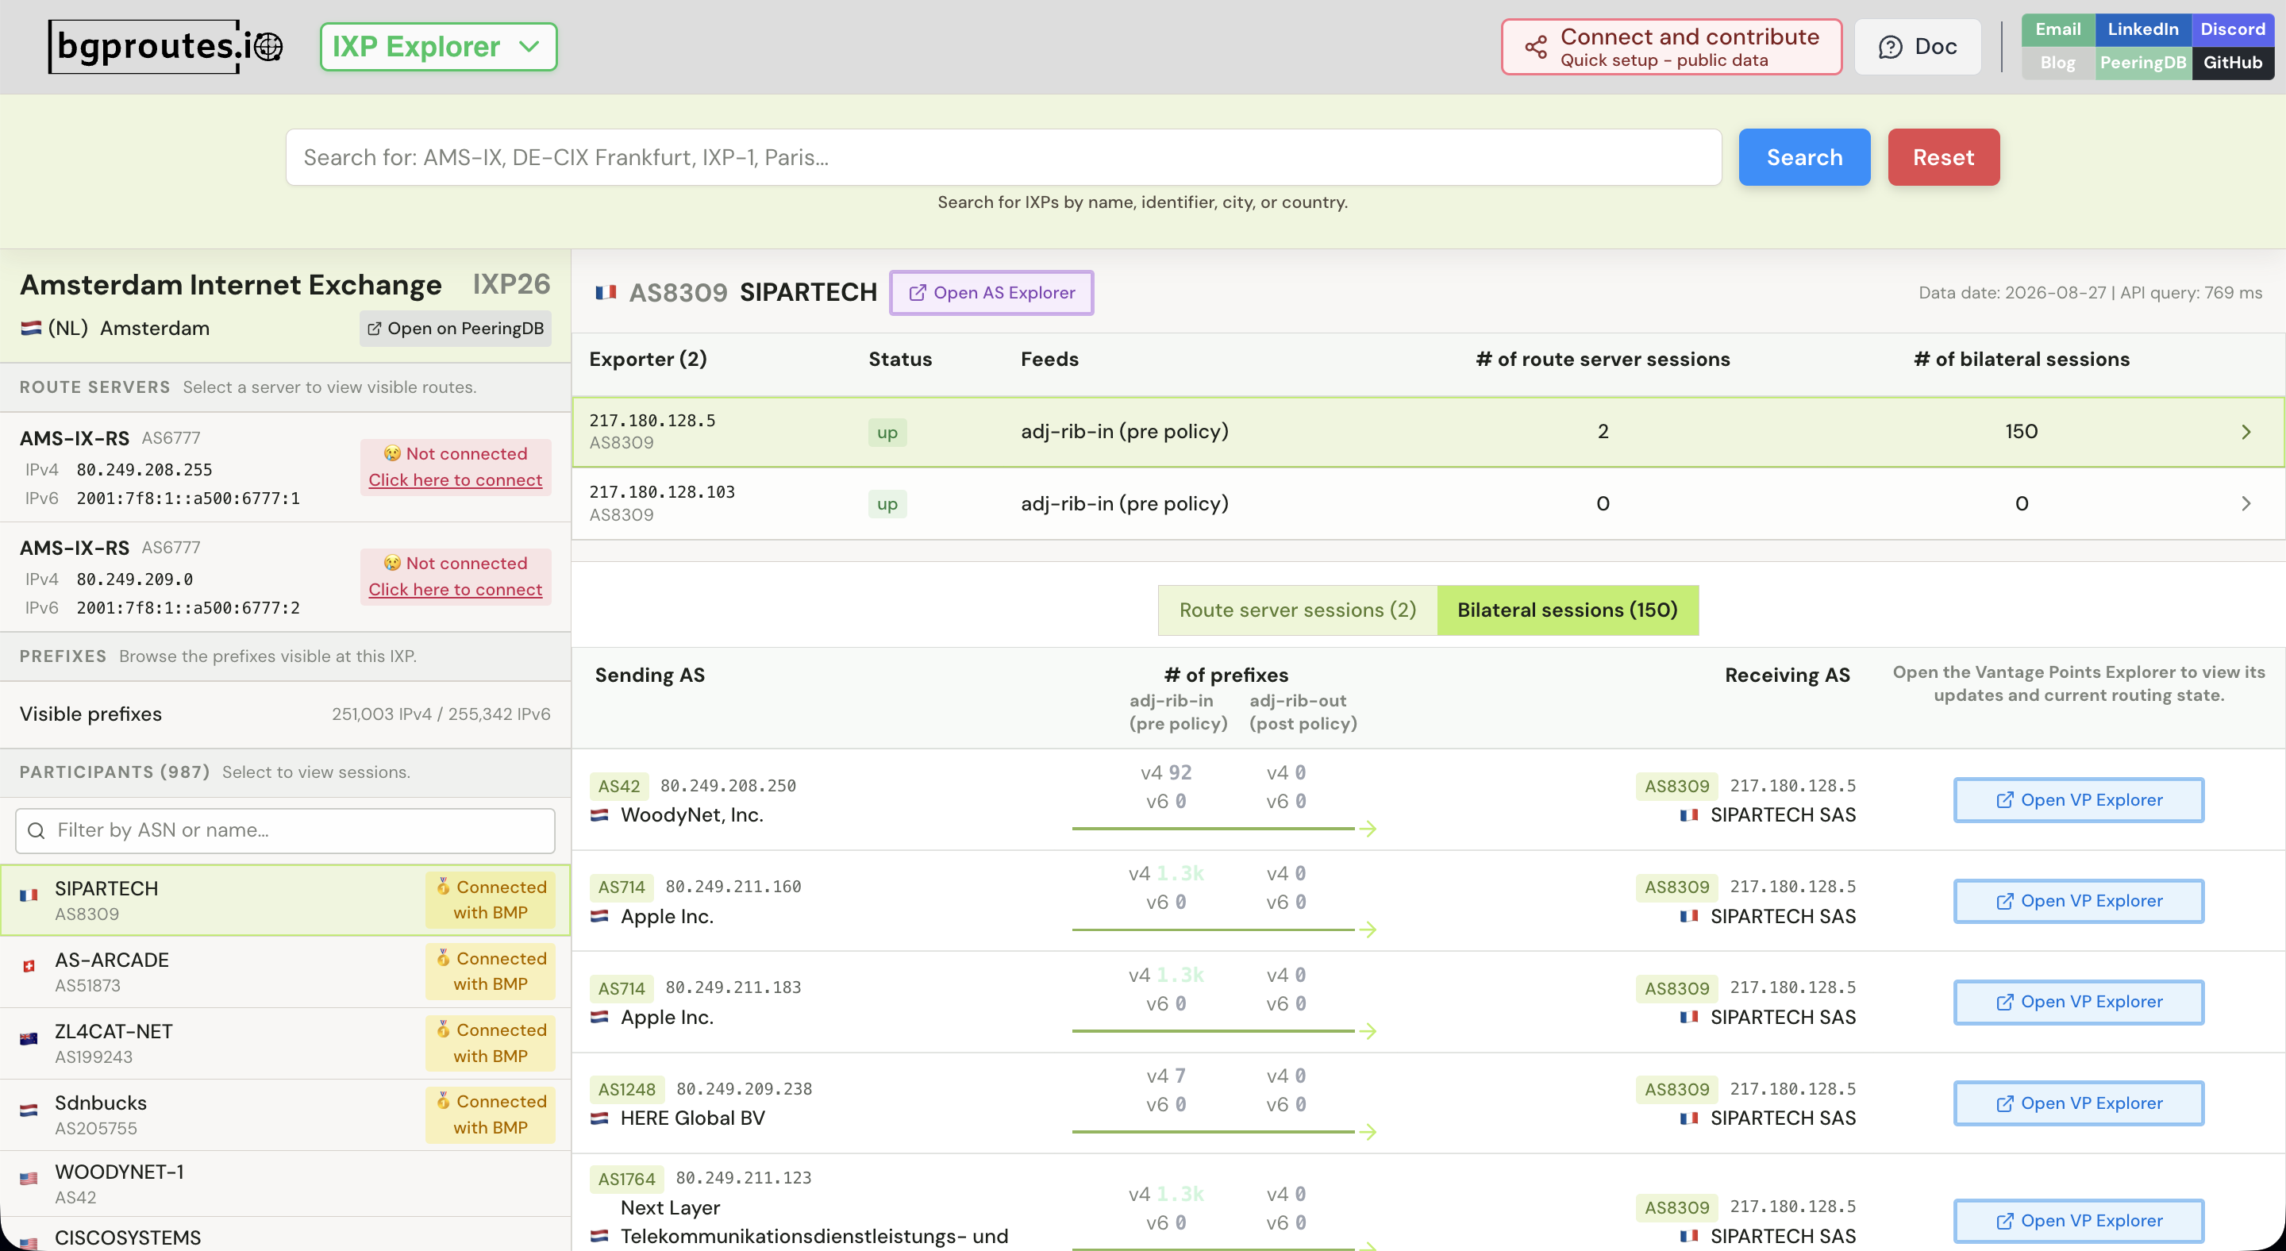
Task: Click Connected with BMP badge for ZL4CAT-NET
Action: tap(490, 1043)
